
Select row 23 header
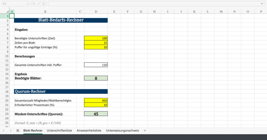tap(5, 114)
